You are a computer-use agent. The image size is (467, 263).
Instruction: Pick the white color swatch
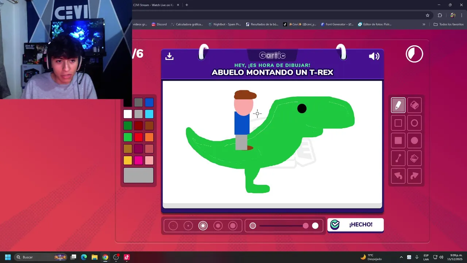click(128, 114)
